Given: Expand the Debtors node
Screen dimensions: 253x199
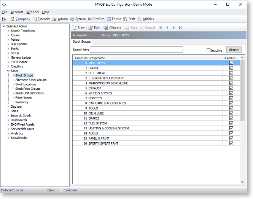Looking at the screenshot, I should pyautogui.click(x=8, y=107).
